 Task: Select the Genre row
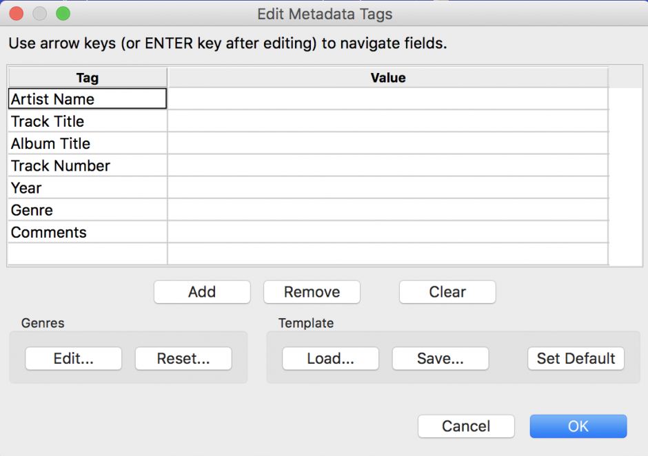point(86,210)
